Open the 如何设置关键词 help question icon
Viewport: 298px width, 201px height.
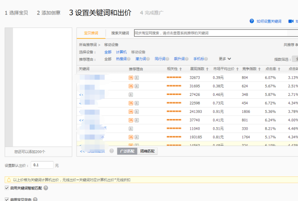pos(252,21)
